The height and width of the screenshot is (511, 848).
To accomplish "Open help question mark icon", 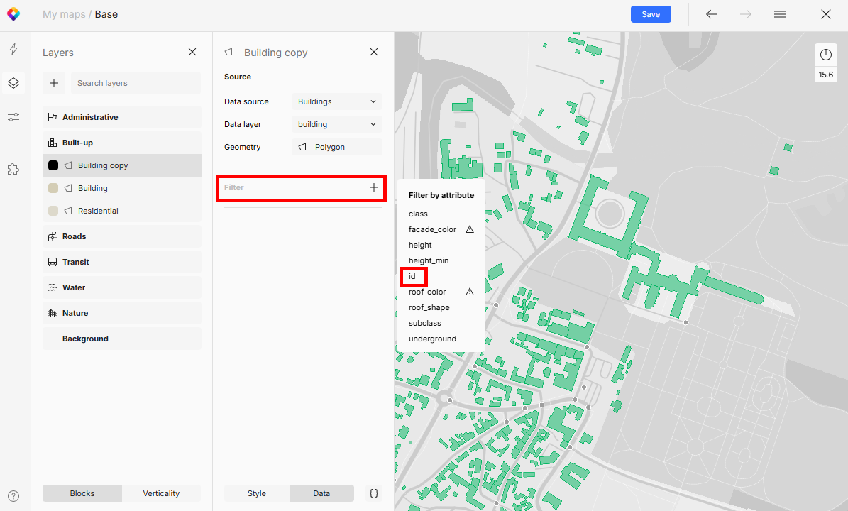I will [13, 496].
